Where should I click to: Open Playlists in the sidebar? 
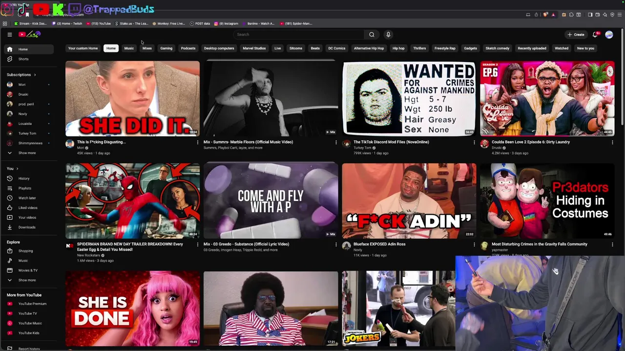(29, 188)
